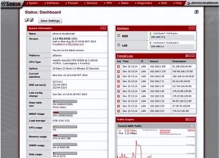
Task: Collapse the Current WAN Traffic graph
Action: 192,126
